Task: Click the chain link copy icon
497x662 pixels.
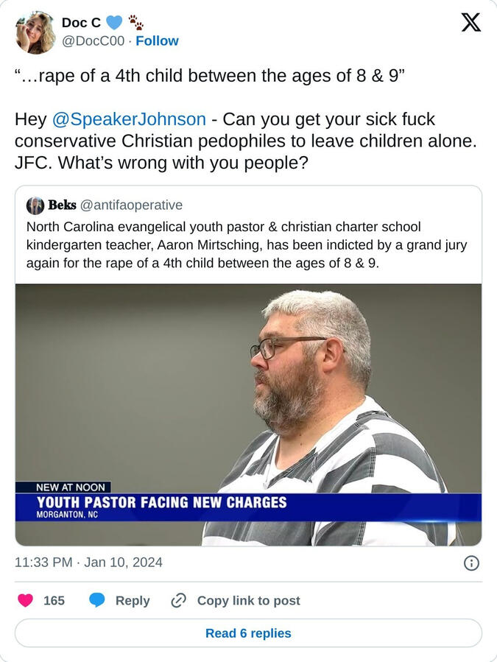Action: tap(179, 600)
